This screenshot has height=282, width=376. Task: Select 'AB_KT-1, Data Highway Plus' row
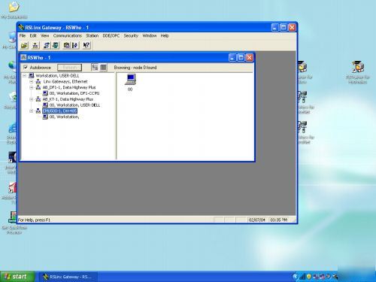(68, 99)
